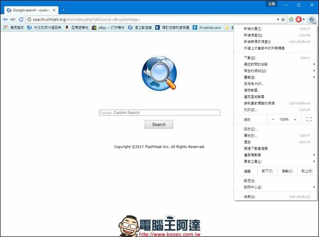
Task: Choose the incognito window entry Ctrl+Shift+N
Action: coord(275,42)
